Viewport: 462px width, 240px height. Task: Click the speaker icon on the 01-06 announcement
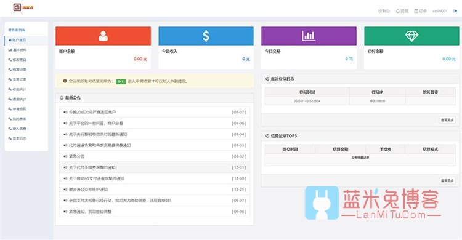tap(65, 123)
